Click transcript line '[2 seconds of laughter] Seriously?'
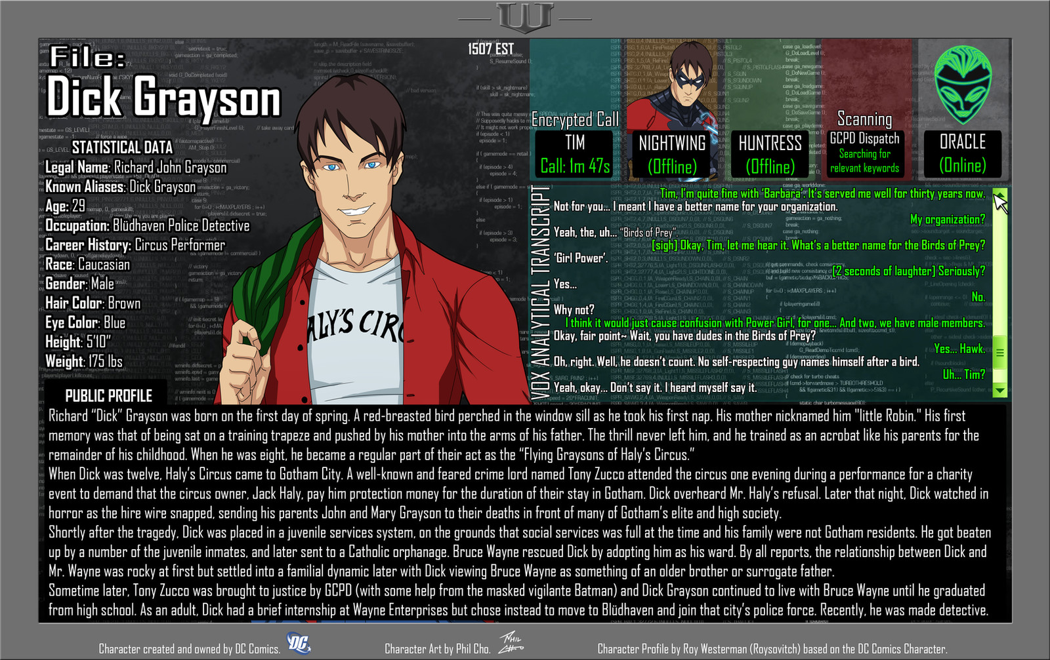The width and height of the screenshot is (1050, 660). (908, 271)
